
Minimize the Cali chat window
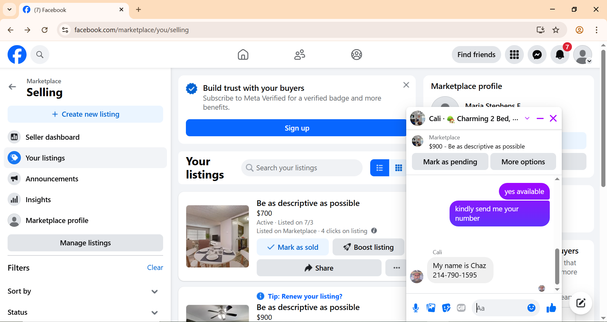(x=540, y=119)
